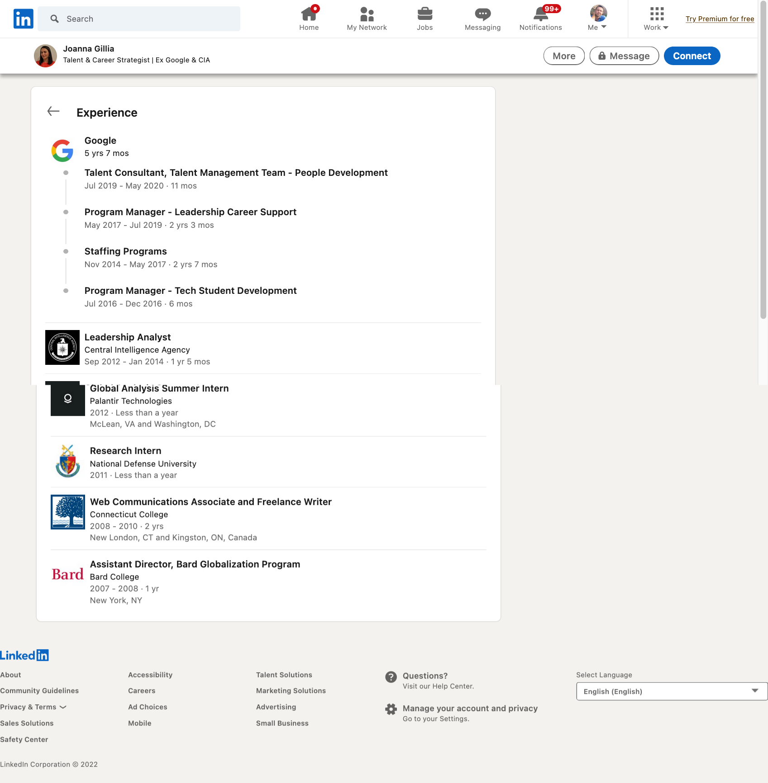768x783 pixels.
Task: Click Talent Consultant, Talent Management Team title
Action: [x=236, y=173]
